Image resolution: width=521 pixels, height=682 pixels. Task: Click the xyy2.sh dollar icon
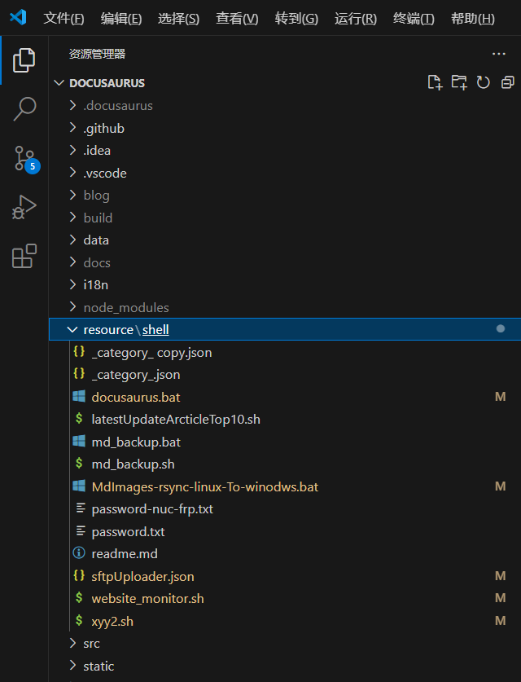point(79,621)
